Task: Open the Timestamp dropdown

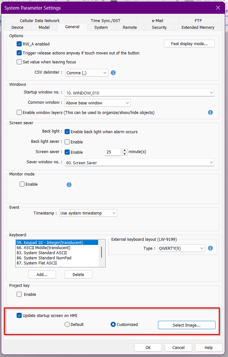Action: [x=88, y=213]
